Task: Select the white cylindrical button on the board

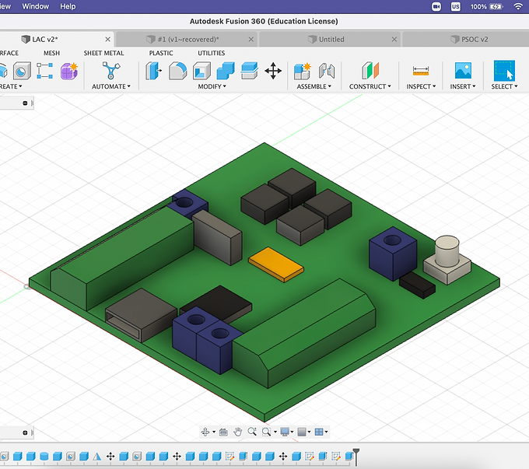Action: pos(447,251)
